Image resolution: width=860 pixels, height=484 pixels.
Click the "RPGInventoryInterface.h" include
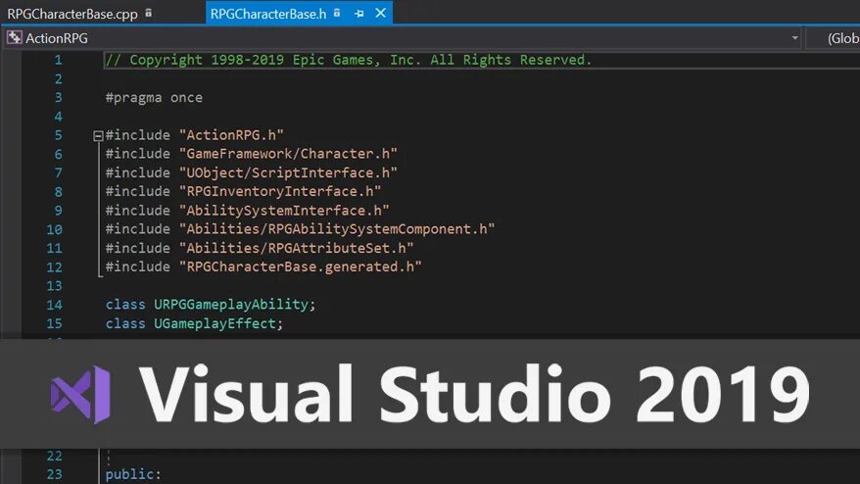pos(280,191)
